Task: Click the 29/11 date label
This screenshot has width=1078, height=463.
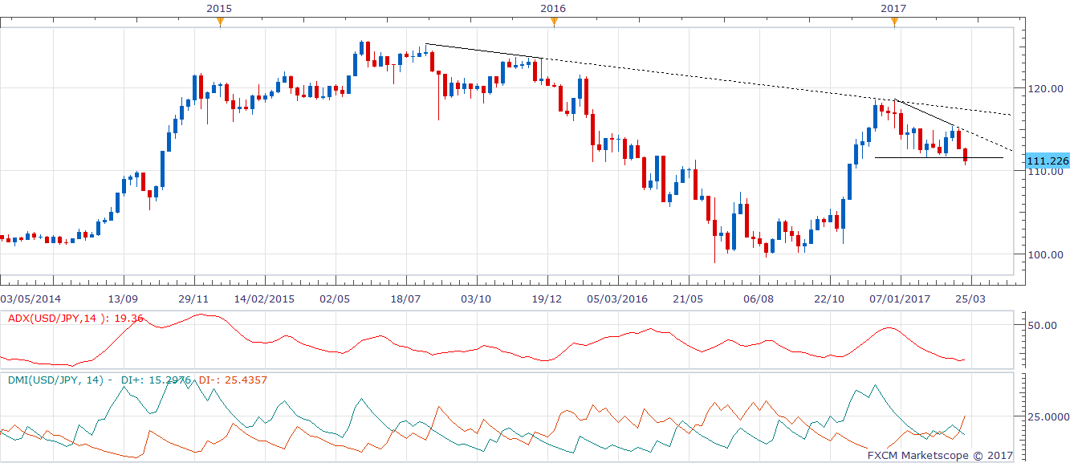Action: pyautogui.click(x=195, y=299)
